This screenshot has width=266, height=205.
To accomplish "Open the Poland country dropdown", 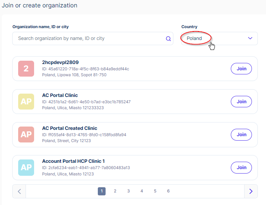I will pos(219,38).
